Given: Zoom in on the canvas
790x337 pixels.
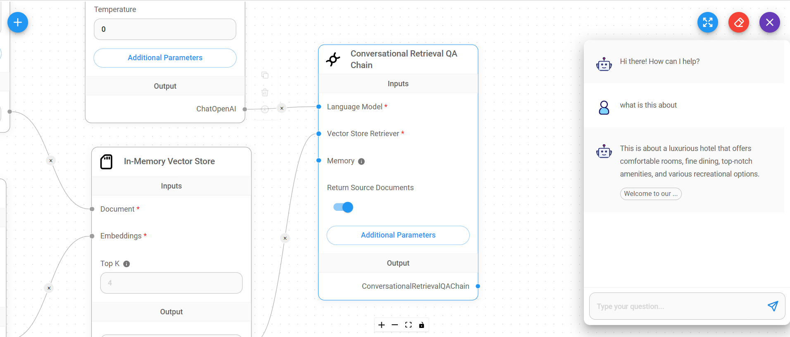Looking at the screenshot, I should [x=381, y=325].
